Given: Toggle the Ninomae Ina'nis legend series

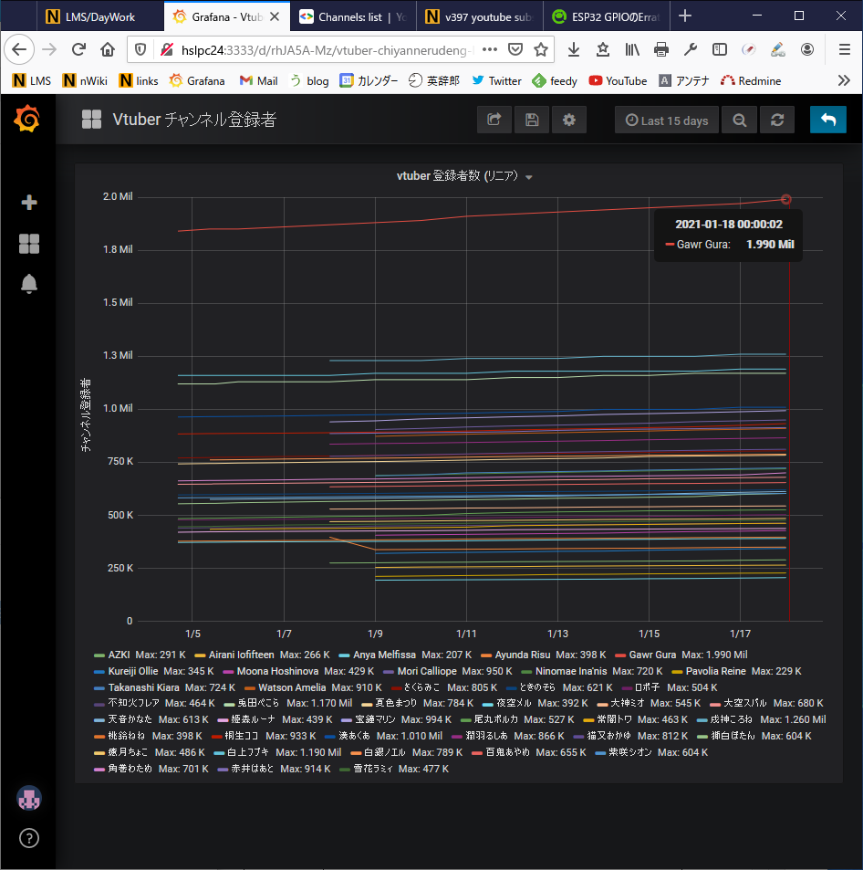Looking at the screenshot, I should [x=571, y=671].
